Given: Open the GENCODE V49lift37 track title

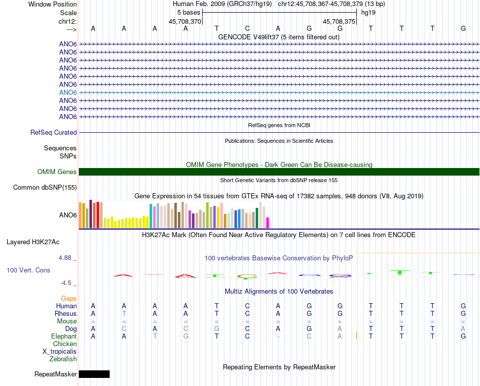Looking at the screenshot, I should [278, 37].
